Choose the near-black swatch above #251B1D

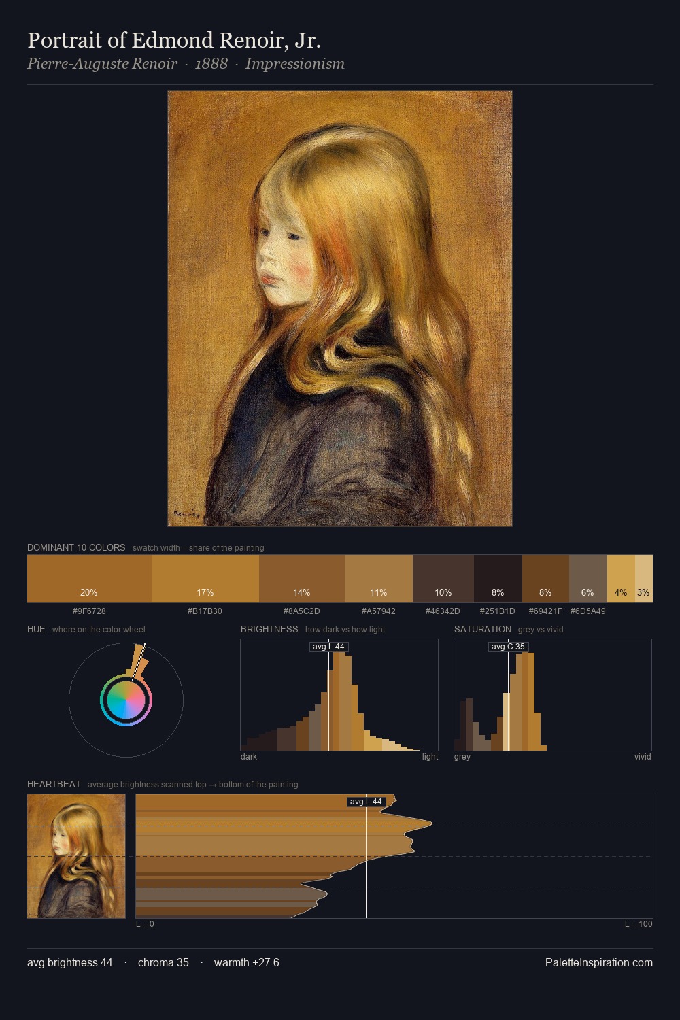pos(498,579)
